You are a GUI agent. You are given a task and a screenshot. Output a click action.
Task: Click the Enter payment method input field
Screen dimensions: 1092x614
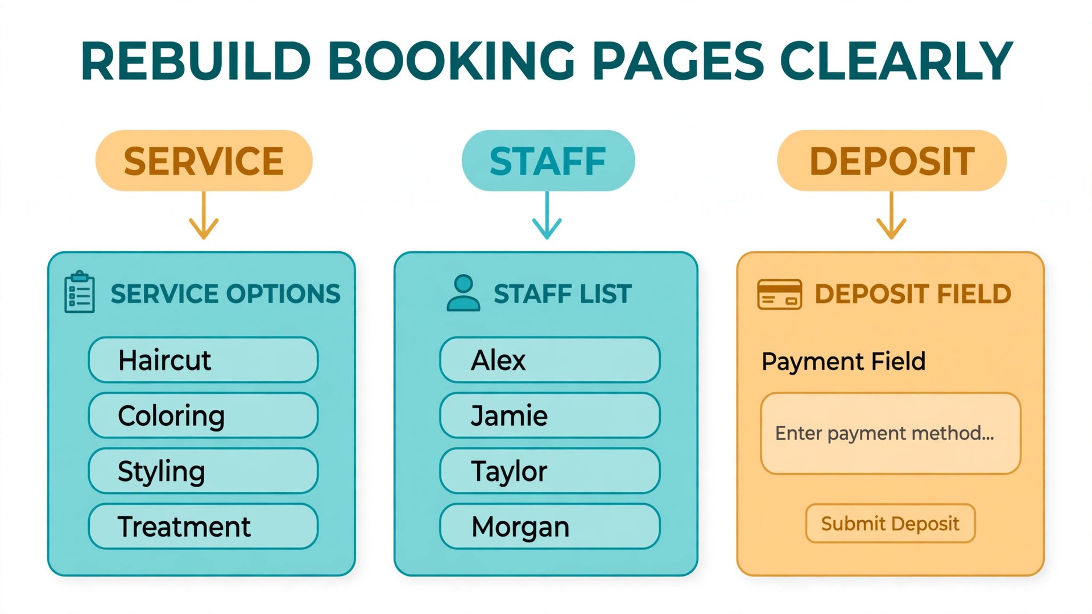(x=891, y=433)
